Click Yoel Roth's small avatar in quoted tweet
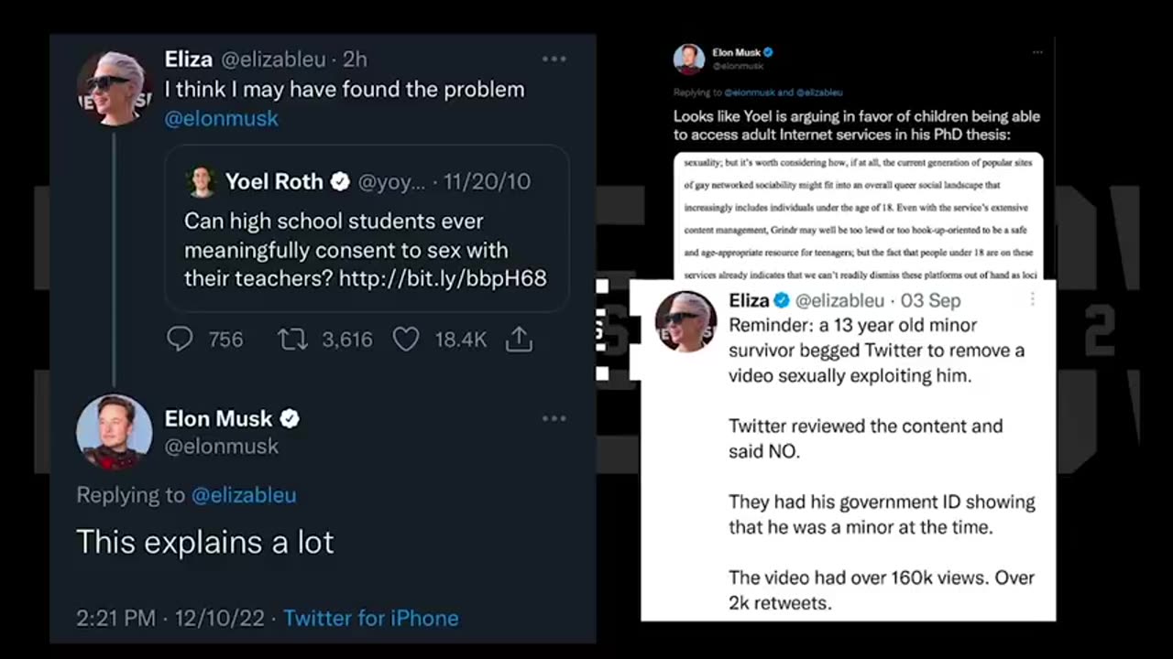This screenshot has width=1173, height=659. click(202, 181)
